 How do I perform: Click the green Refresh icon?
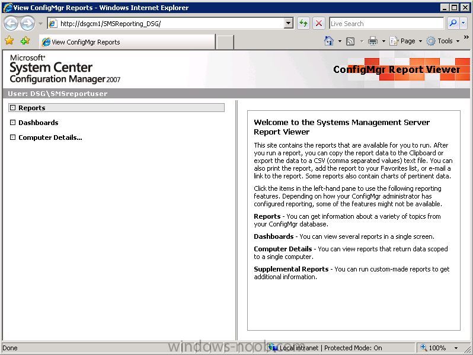click(303, 23)
